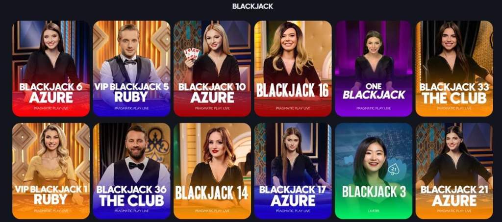
Task: Click the LIVE88 provider label on Blackjack 3
Action: coord(374,211)
